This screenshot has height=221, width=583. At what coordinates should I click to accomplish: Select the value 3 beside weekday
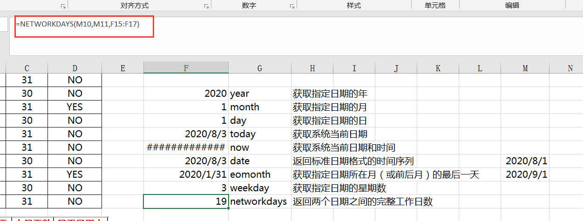(x=186, y=188)
